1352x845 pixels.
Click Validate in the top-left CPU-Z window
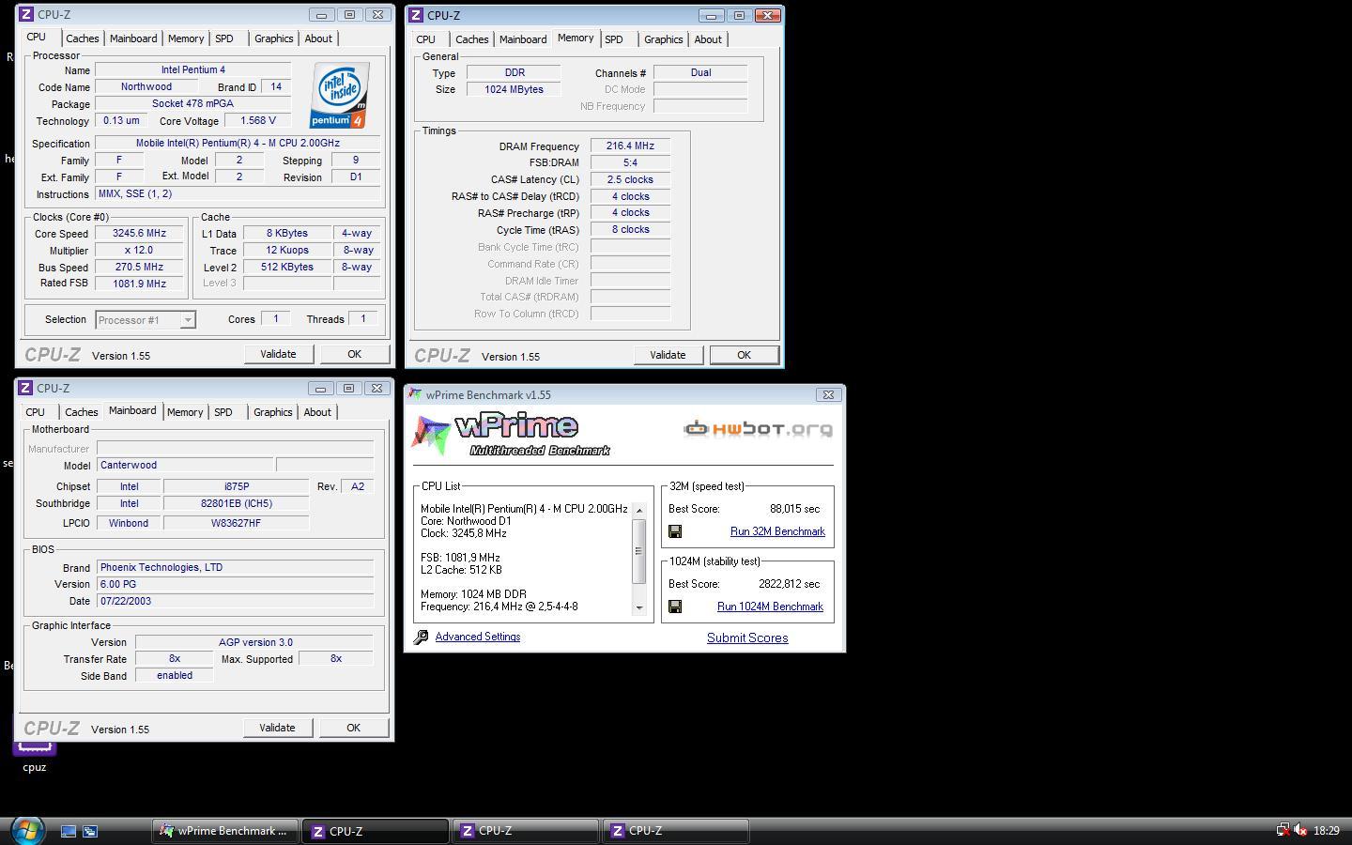(x=278, y=354)
